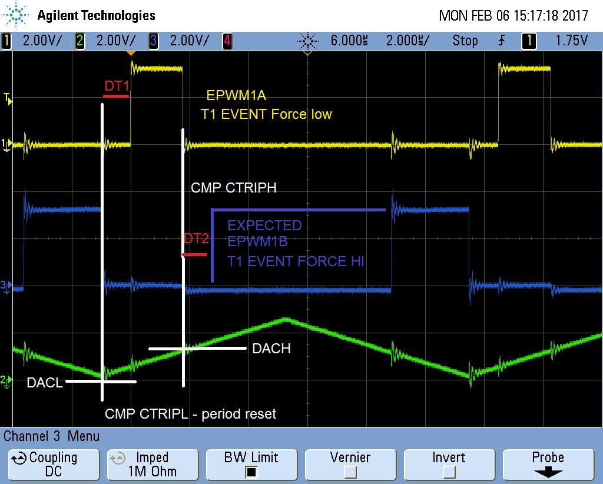Select the channel 3 indicator badge
This screenshot has width=603, height=484.
tap(154, 41)
